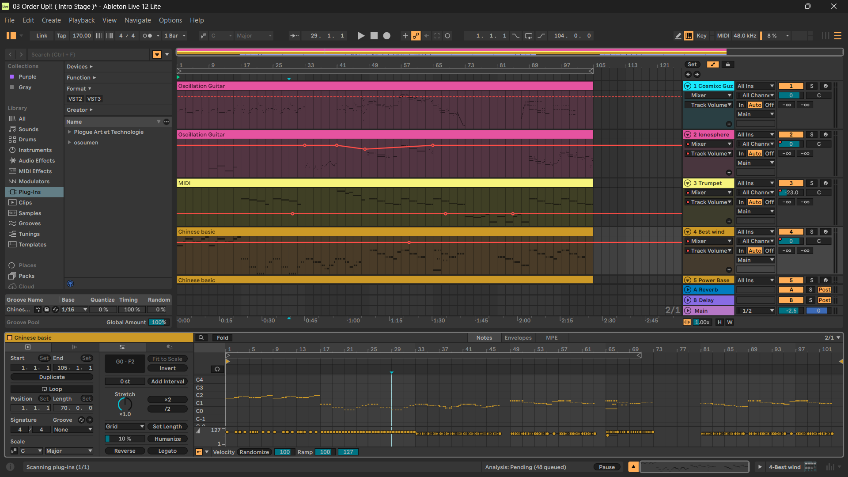848x477 pixels.
Task: Open the Grid dropdown in clip panel
Action: tap(125, 427)
